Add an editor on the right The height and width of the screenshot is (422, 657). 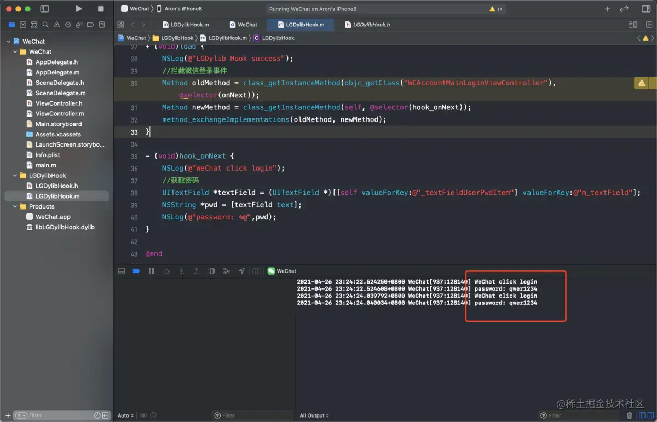(x=648, y=25)
